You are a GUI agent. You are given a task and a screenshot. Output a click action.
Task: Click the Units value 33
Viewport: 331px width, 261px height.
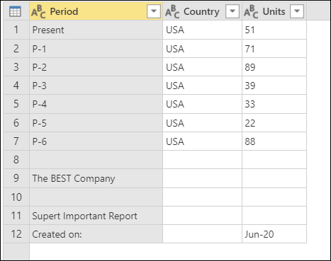click(x=274, y=104)
